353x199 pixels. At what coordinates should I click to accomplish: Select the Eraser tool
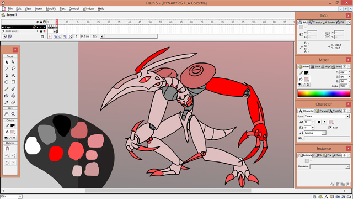coord(13,102)
